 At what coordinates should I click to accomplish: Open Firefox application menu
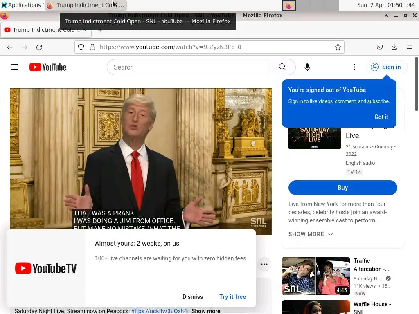click(x=409, y=47)
